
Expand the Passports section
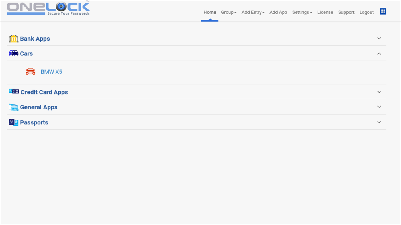(379, 122)
